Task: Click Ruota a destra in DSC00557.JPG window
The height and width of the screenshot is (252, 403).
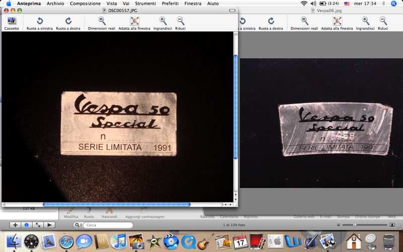Action: pyautogui.click(x=68, y=23)
